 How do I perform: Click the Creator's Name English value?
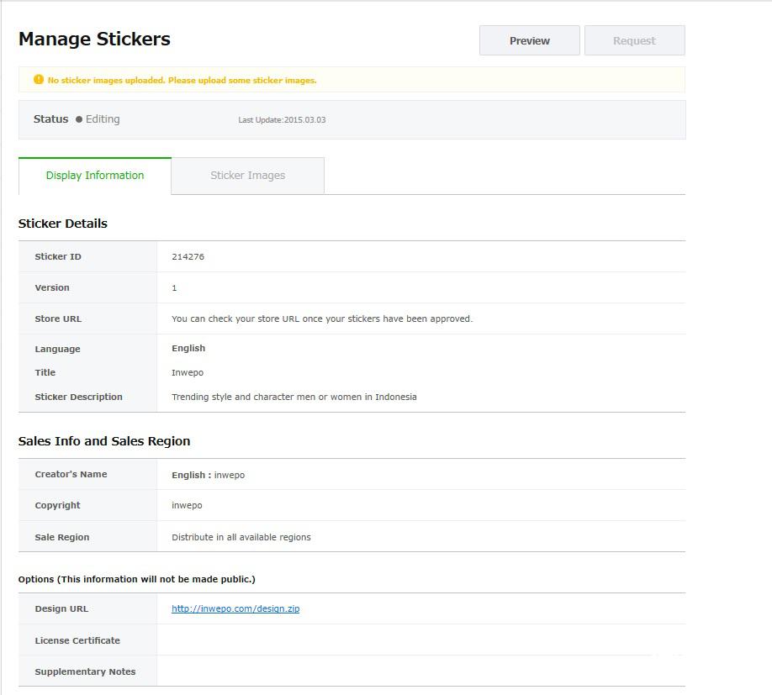pyautogui.click(x=208, y=475)
